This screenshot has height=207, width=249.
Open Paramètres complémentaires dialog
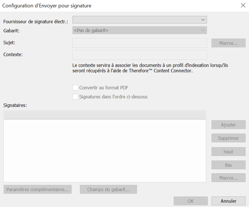point(38,189)
